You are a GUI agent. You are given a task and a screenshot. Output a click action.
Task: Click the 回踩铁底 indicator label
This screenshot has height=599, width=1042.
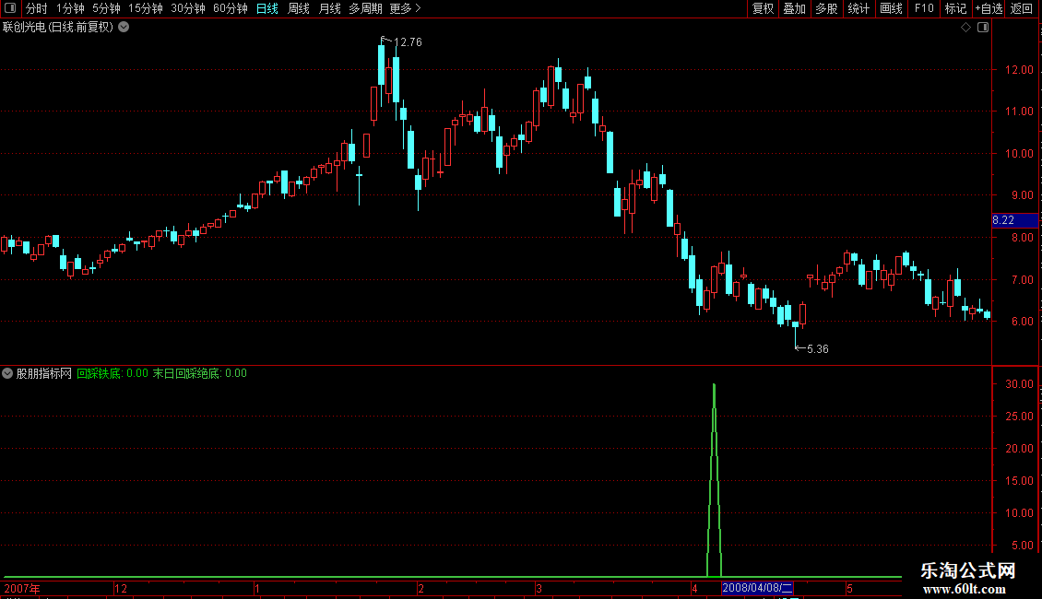tap(99, 373)
